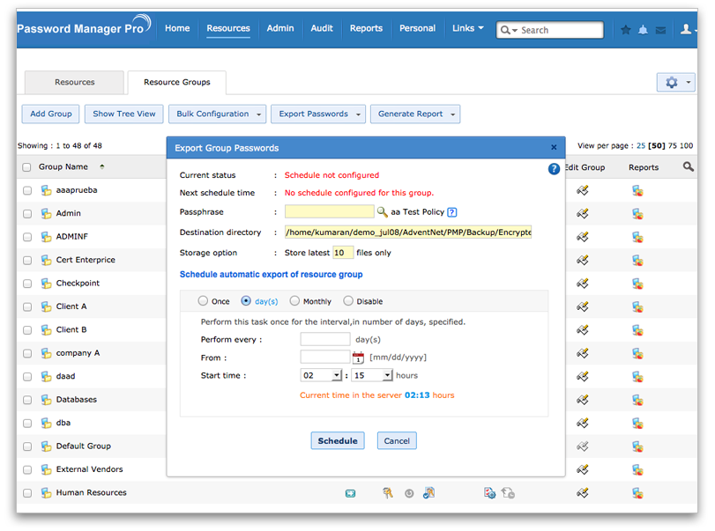Open the user profile icon

685,30
